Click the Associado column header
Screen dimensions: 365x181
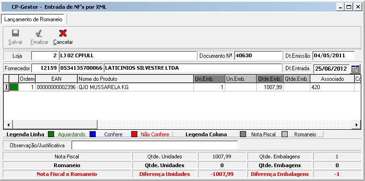(x=332, y=79)
